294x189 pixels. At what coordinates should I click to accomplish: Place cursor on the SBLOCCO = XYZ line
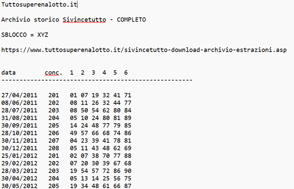pyautogui.click(x=25, y=35)
